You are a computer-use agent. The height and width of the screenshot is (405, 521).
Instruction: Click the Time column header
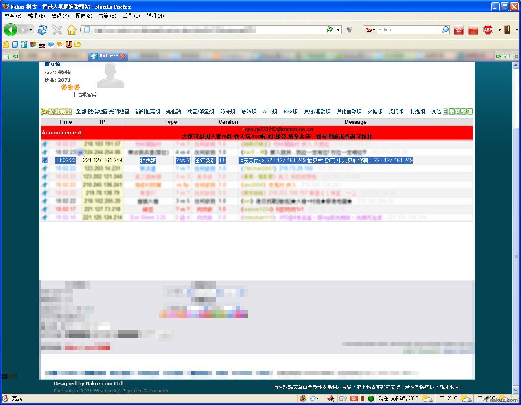65,122
